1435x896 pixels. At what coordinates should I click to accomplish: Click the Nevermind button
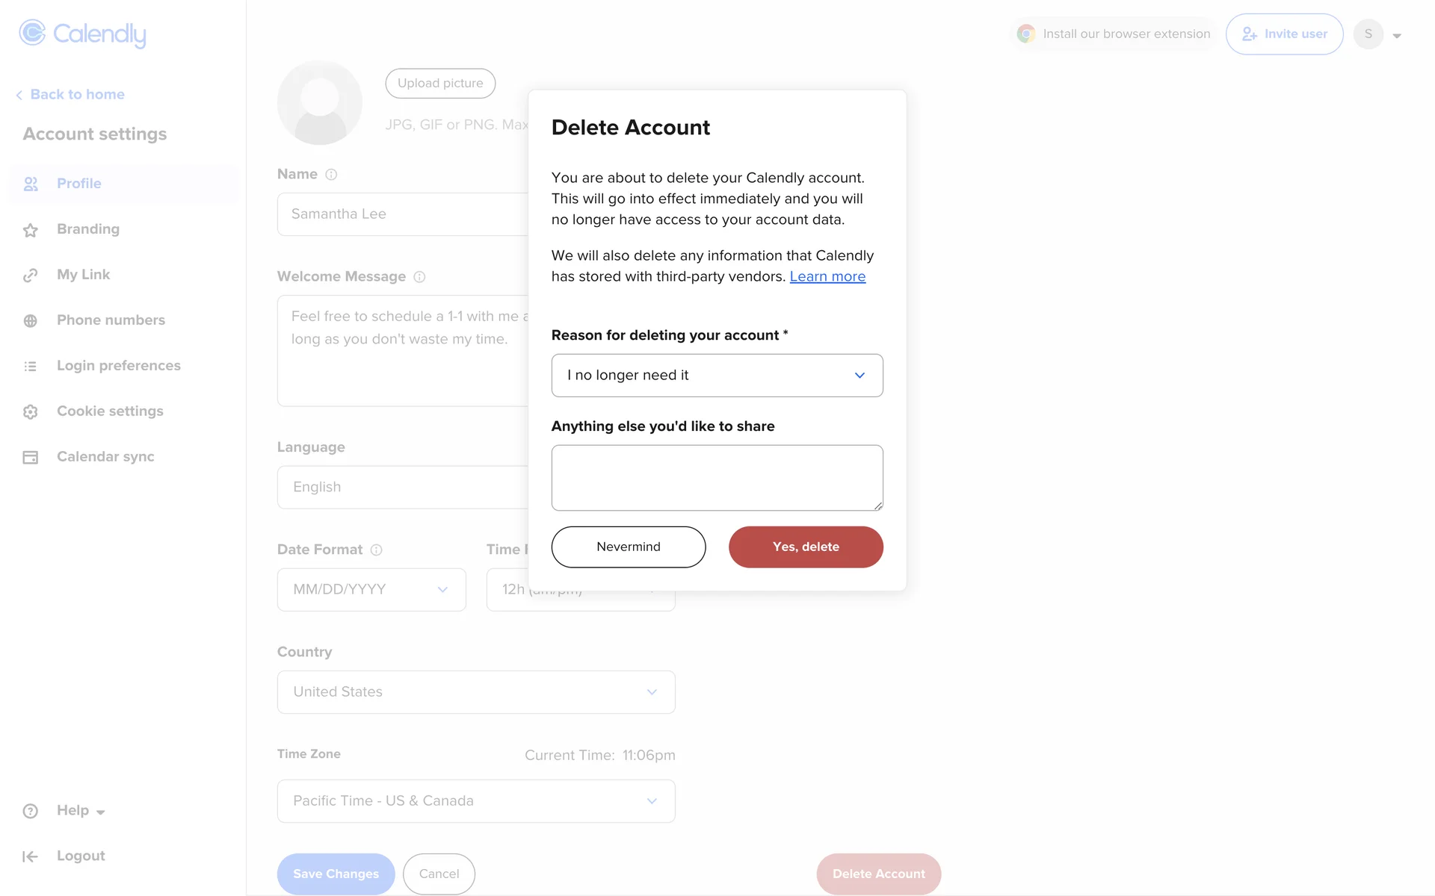[629, 547]
